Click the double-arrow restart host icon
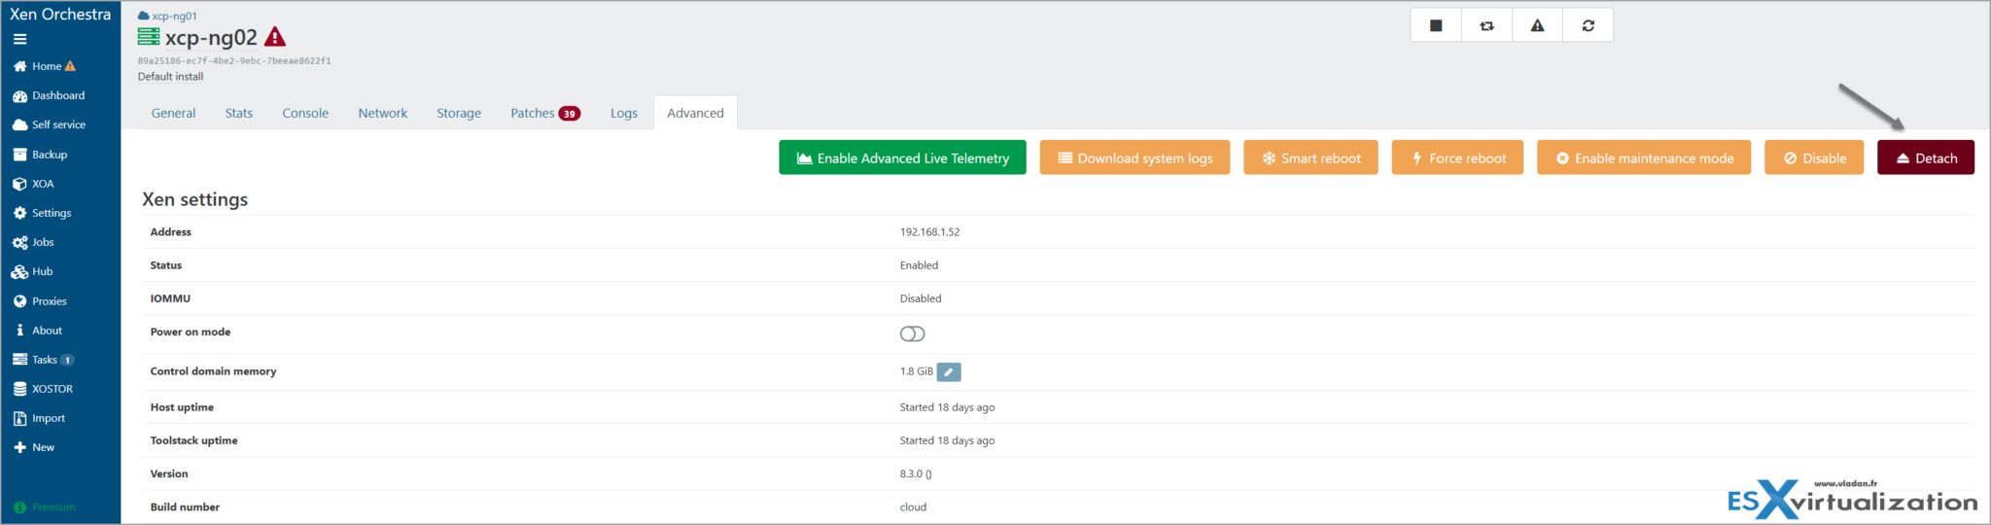The image size is (1991, 525). (x=1486, y=25)
